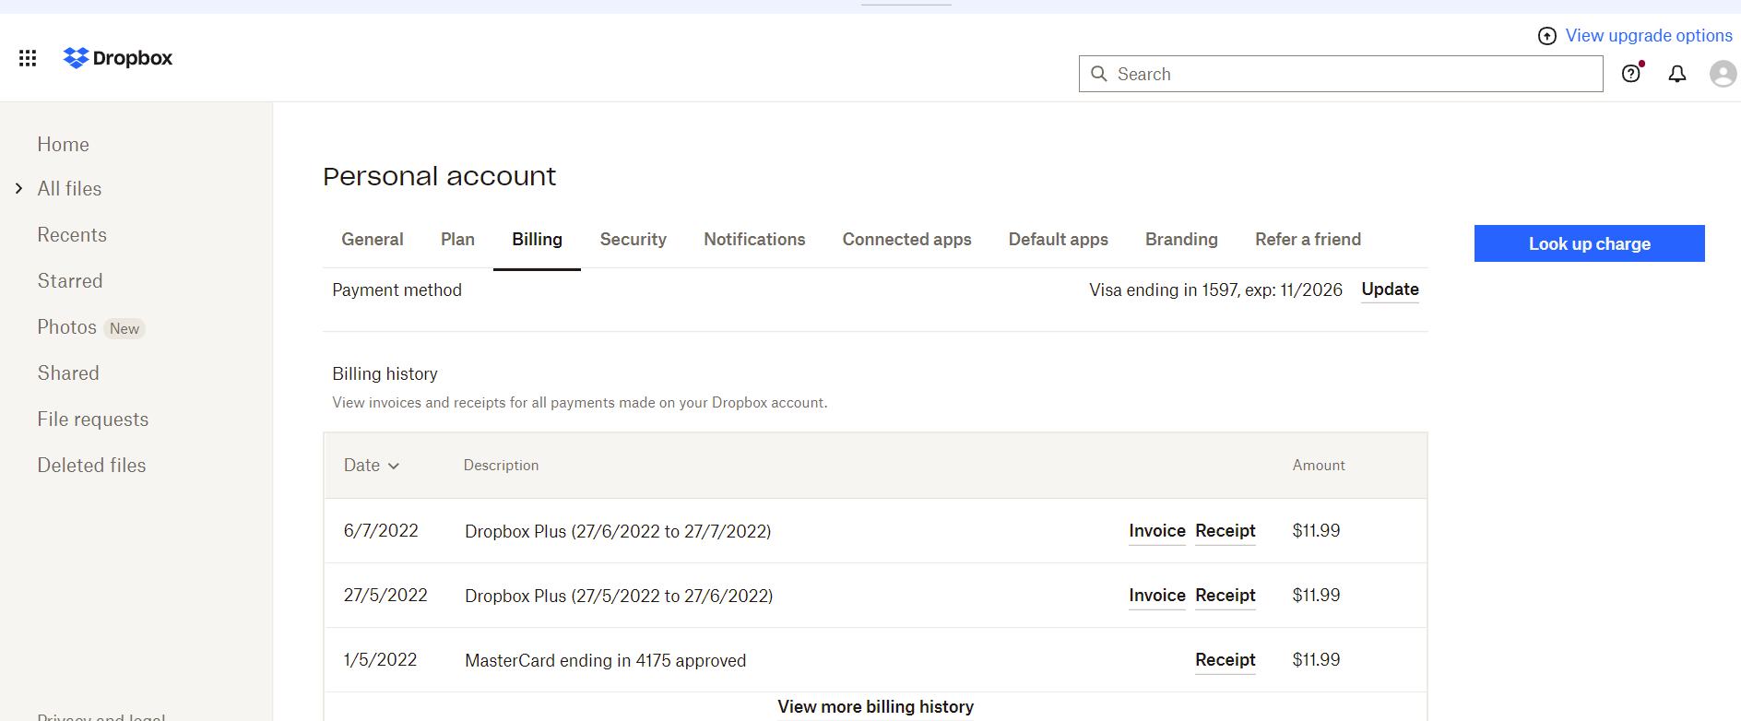Viewport: 1741px width, 721px height.
Task: Open File requests in sidebar
Action: tap(93, 420)
